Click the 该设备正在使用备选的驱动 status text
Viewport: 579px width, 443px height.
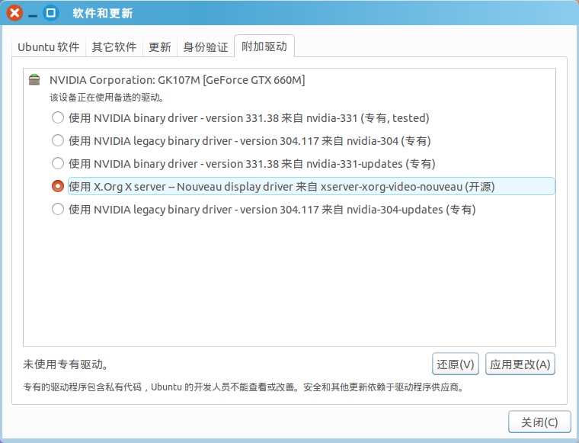(107, 98)
